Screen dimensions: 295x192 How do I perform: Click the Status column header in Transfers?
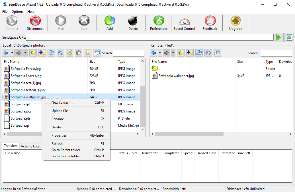[123, 153]
